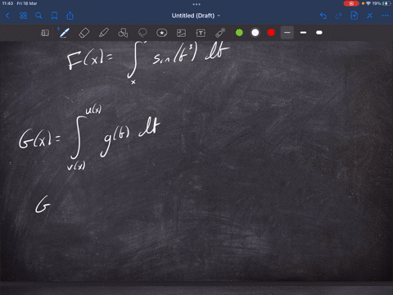393x295 pixels.
Task: Tap the Wi-Fi status icon
Action: [x=368, y=3]
